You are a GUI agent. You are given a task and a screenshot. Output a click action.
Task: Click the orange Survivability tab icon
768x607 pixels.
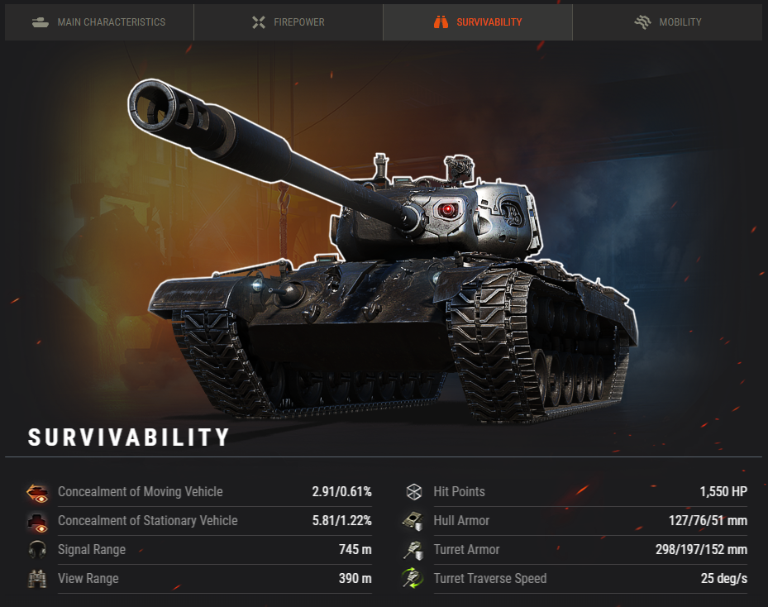coord(441,22)
